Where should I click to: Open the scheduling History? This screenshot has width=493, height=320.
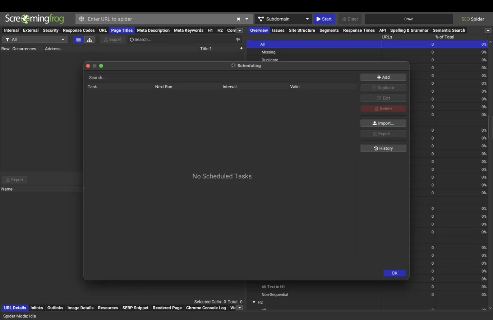point(383,148)
